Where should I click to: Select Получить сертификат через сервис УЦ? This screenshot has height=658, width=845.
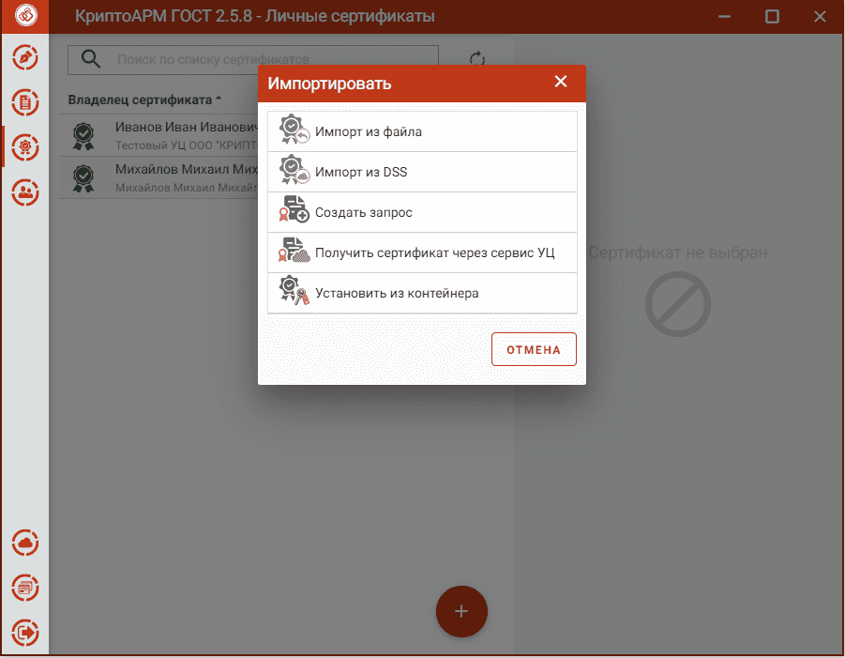(422, 252)
